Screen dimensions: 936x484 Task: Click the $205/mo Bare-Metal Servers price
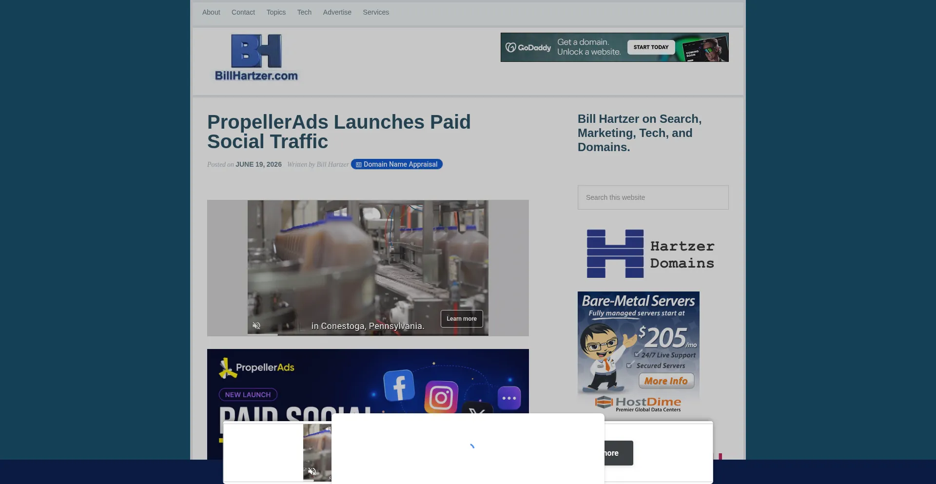[x=667, y=337]
